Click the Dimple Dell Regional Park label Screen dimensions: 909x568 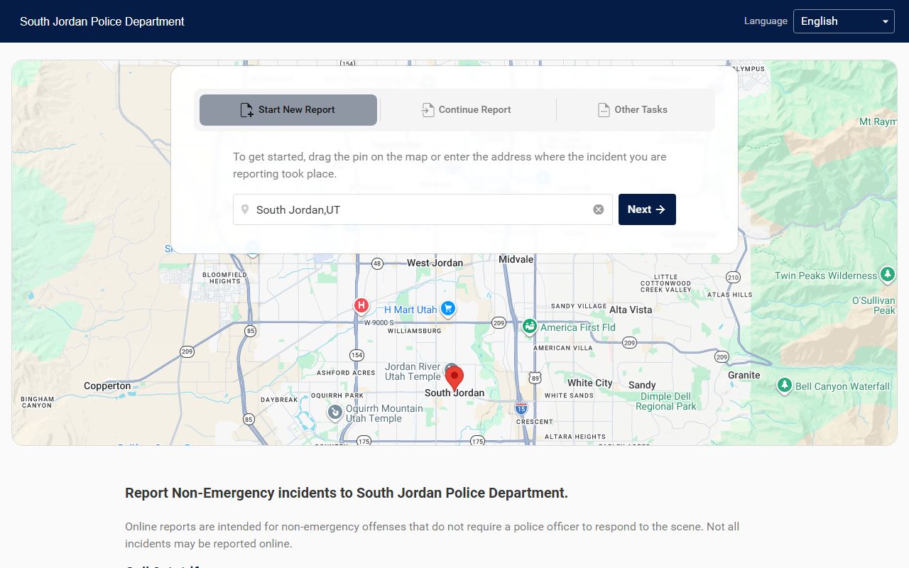(x=666, y=402)
